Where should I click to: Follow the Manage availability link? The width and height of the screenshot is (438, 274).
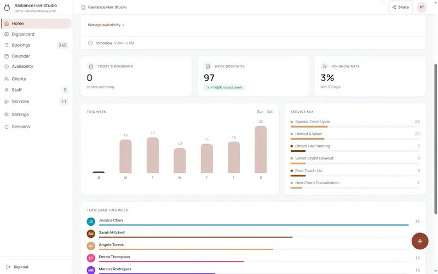point(106,25)
